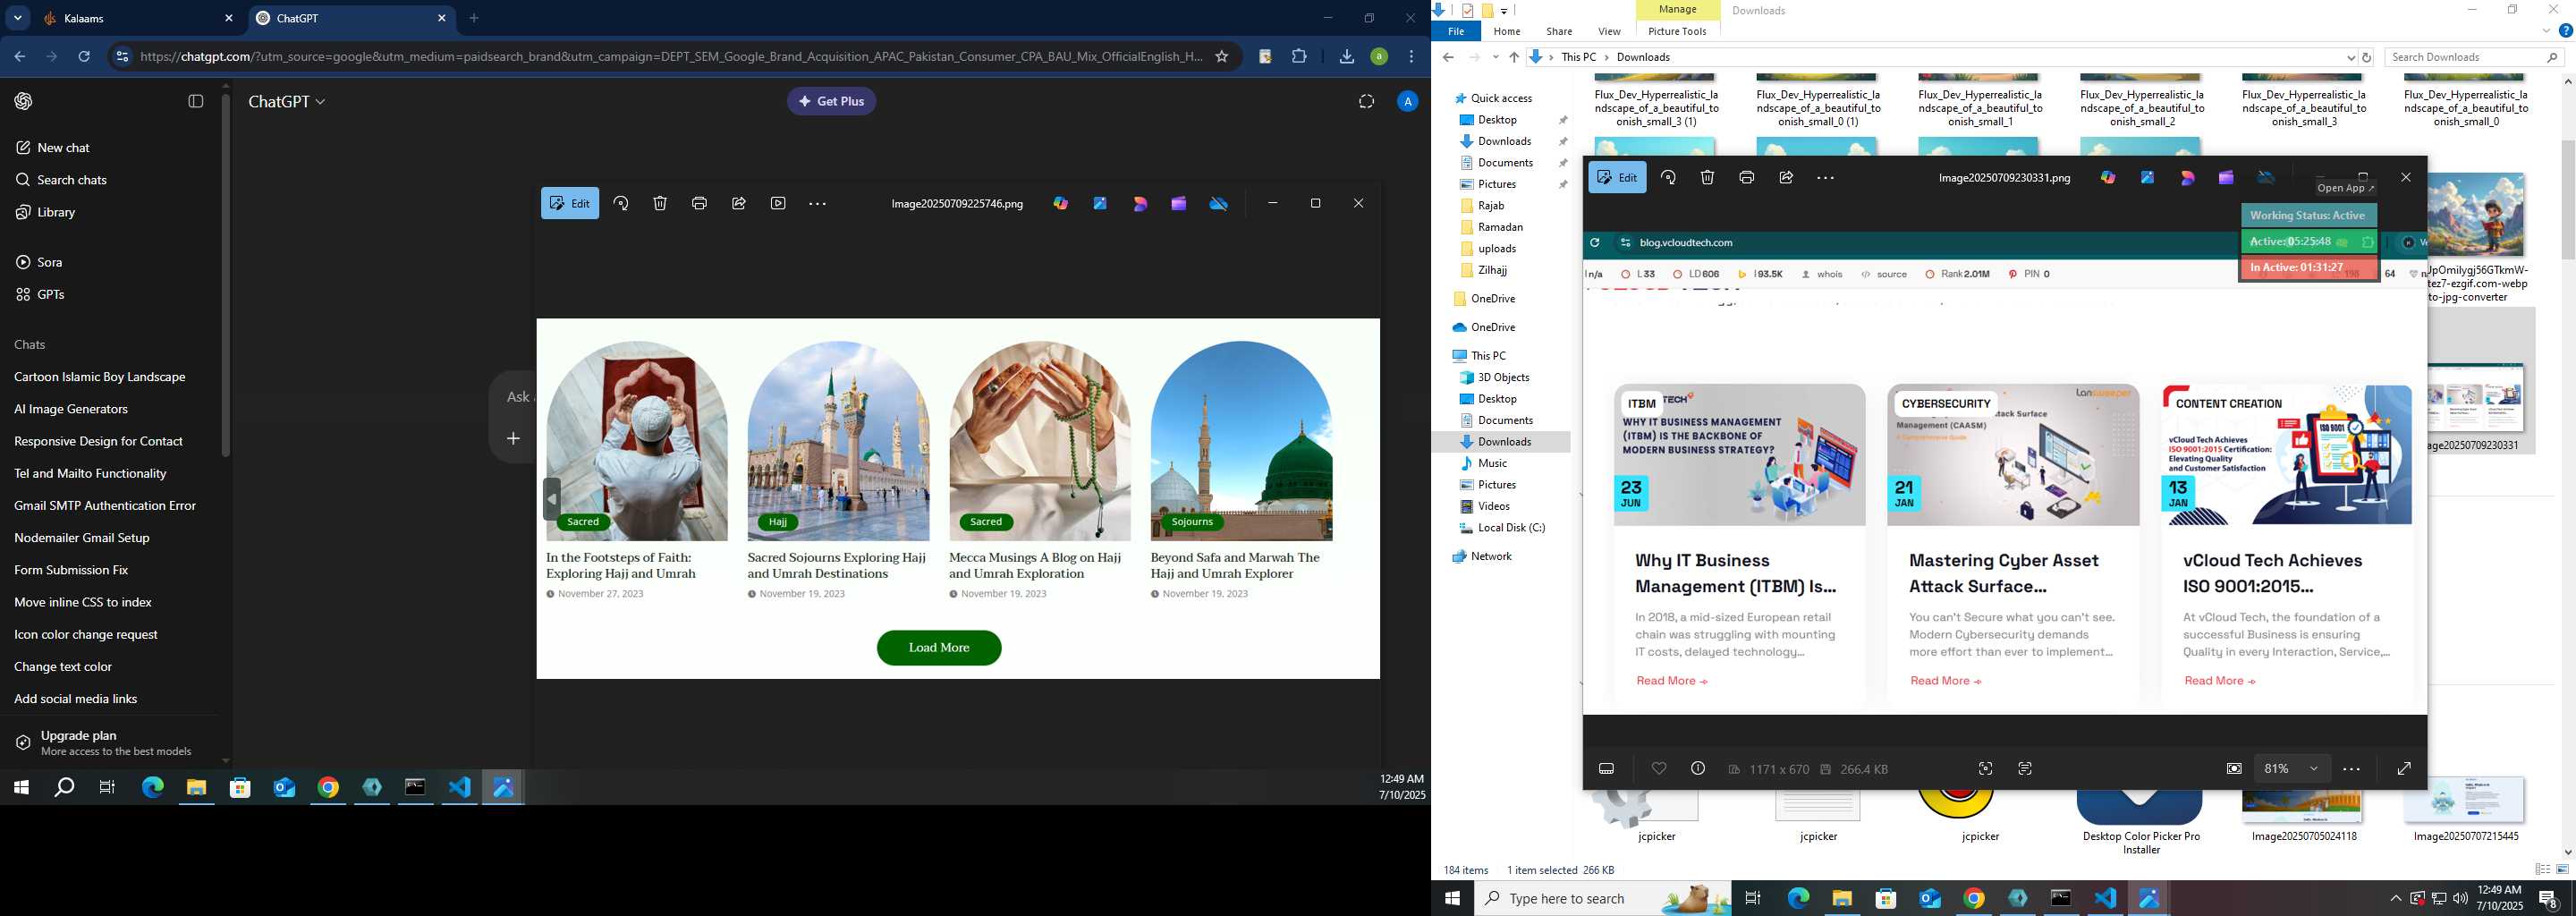
Task: Open Copilot in the Image20250709225746.png window
Action: click(1061, 203)
